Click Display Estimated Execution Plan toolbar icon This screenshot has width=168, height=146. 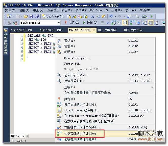tap(114, 23)
